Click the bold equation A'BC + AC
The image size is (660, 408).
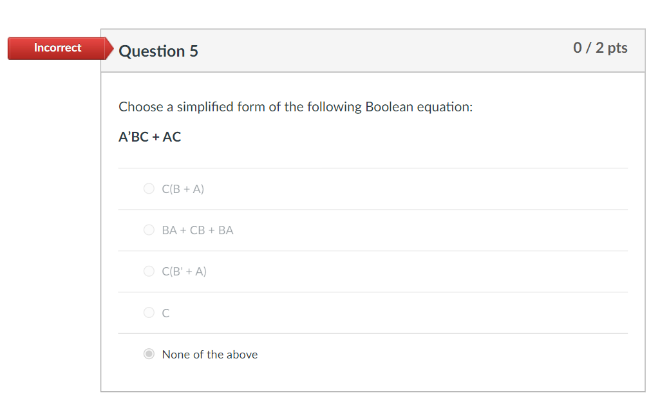(149, 136)
